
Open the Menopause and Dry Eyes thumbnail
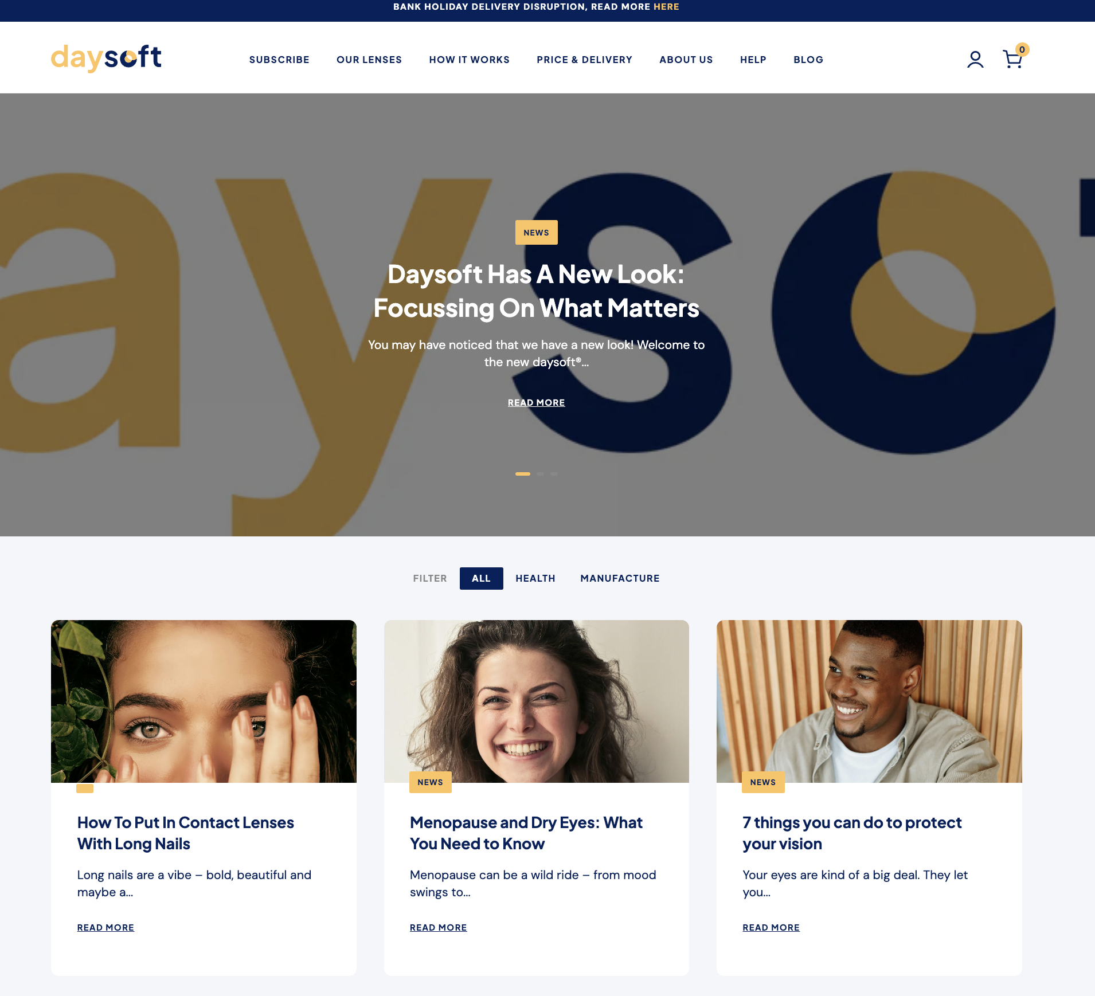[x=536, y=701]
